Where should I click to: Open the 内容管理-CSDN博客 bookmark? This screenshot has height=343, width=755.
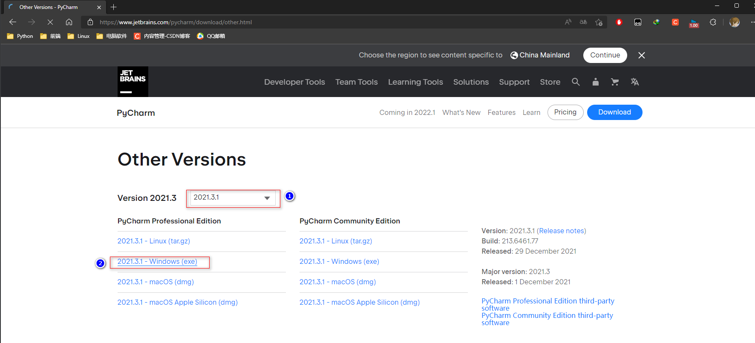162,36
